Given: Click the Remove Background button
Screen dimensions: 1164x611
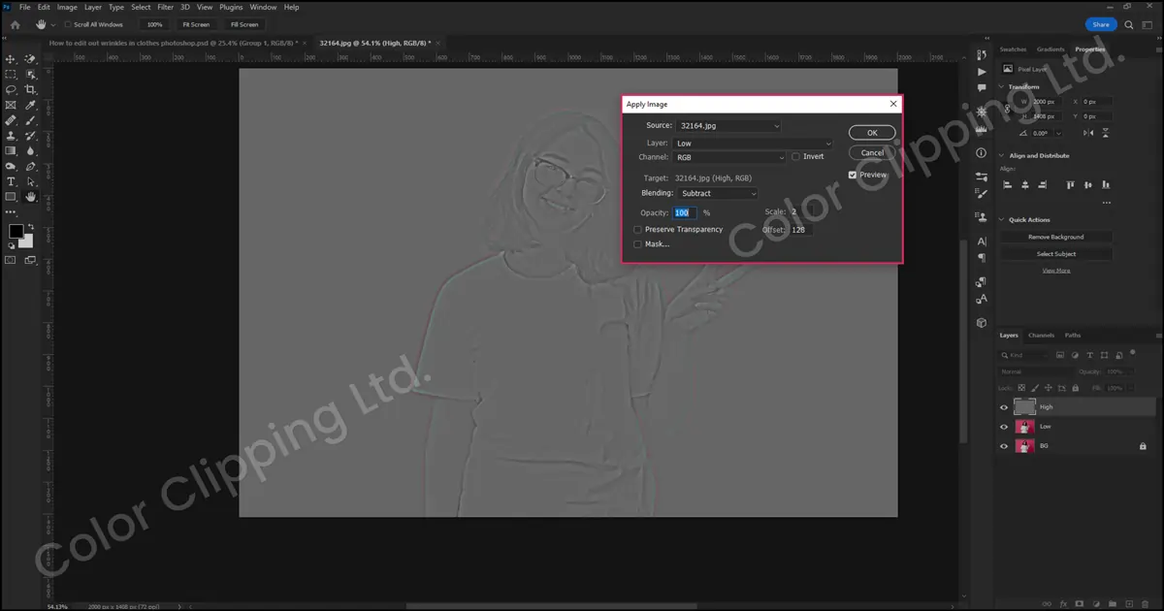Looking at the screenshot, I should [x=1056, y=237].
